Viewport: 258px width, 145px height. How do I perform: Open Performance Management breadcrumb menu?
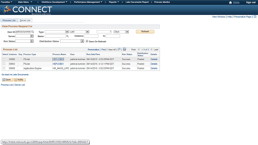coord(88,2)
